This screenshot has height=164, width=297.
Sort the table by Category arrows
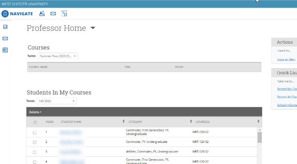pyautogui.click(x=191, y=122)
